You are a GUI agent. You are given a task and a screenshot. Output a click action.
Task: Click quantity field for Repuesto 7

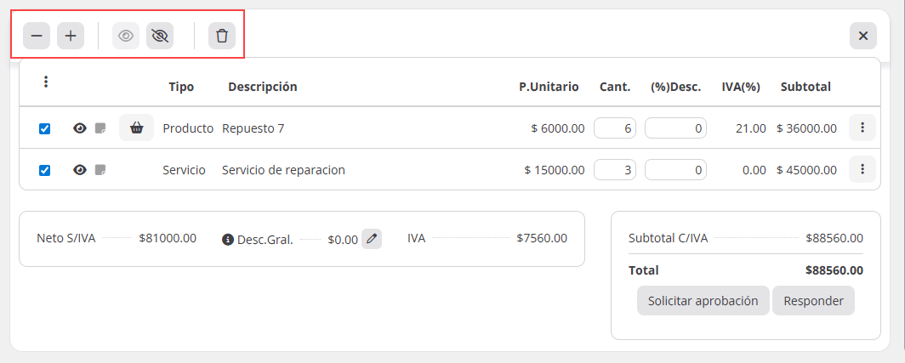tap(614, 128)
